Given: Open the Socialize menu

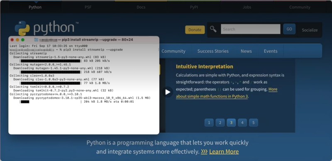Looking at the screenshot, I should tap(310, 30).
